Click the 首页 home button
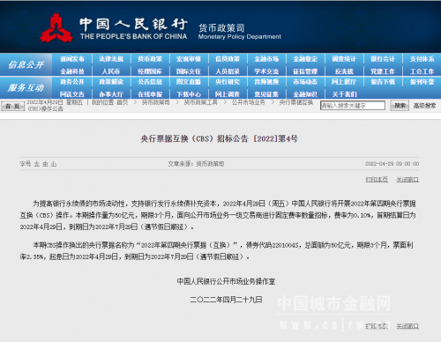 click(12, 106)
